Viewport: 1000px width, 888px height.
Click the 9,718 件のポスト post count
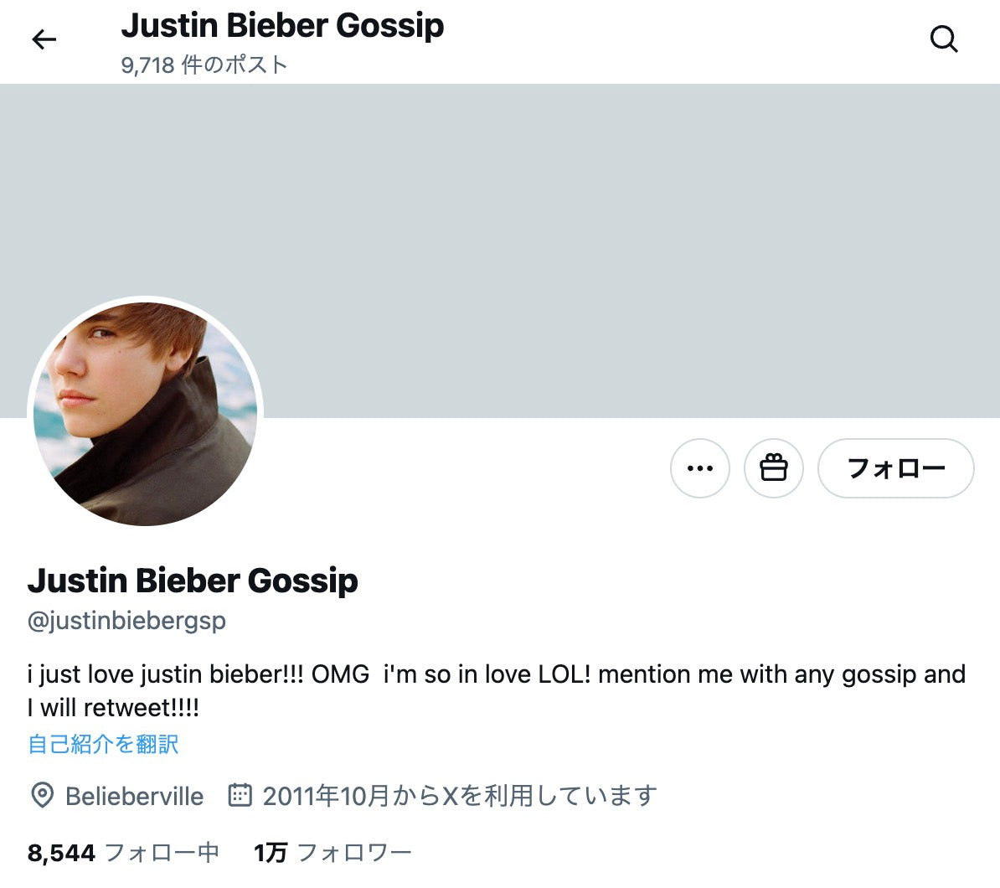point(204,65)
